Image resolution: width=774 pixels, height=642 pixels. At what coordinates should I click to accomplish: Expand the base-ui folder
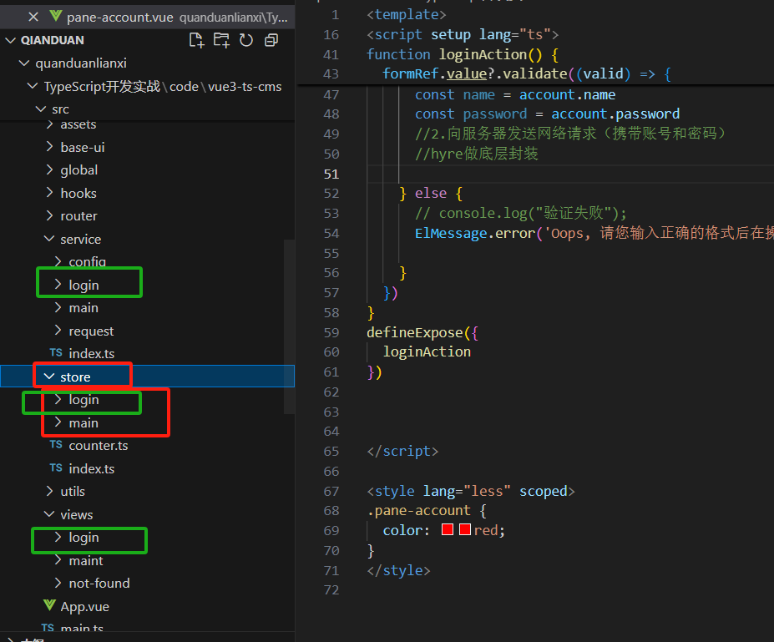pos(49,147)
